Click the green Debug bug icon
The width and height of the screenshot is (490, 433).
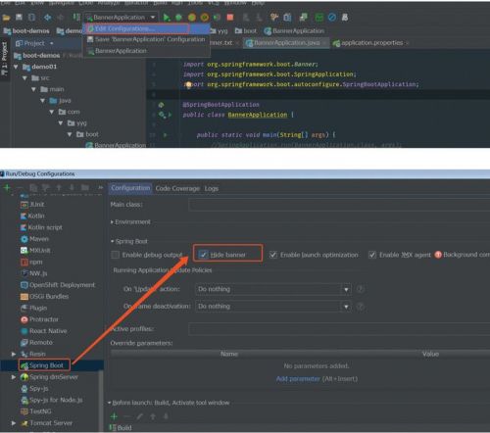[x=178, y=18]
